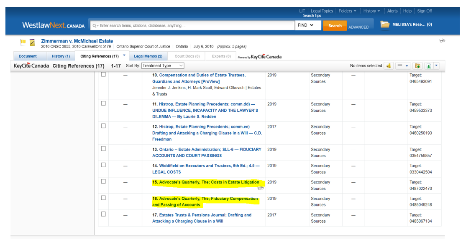Click the KeyCite Canada powered-by logo
This screenshot has width=471, height=239.
pos(259,57)
